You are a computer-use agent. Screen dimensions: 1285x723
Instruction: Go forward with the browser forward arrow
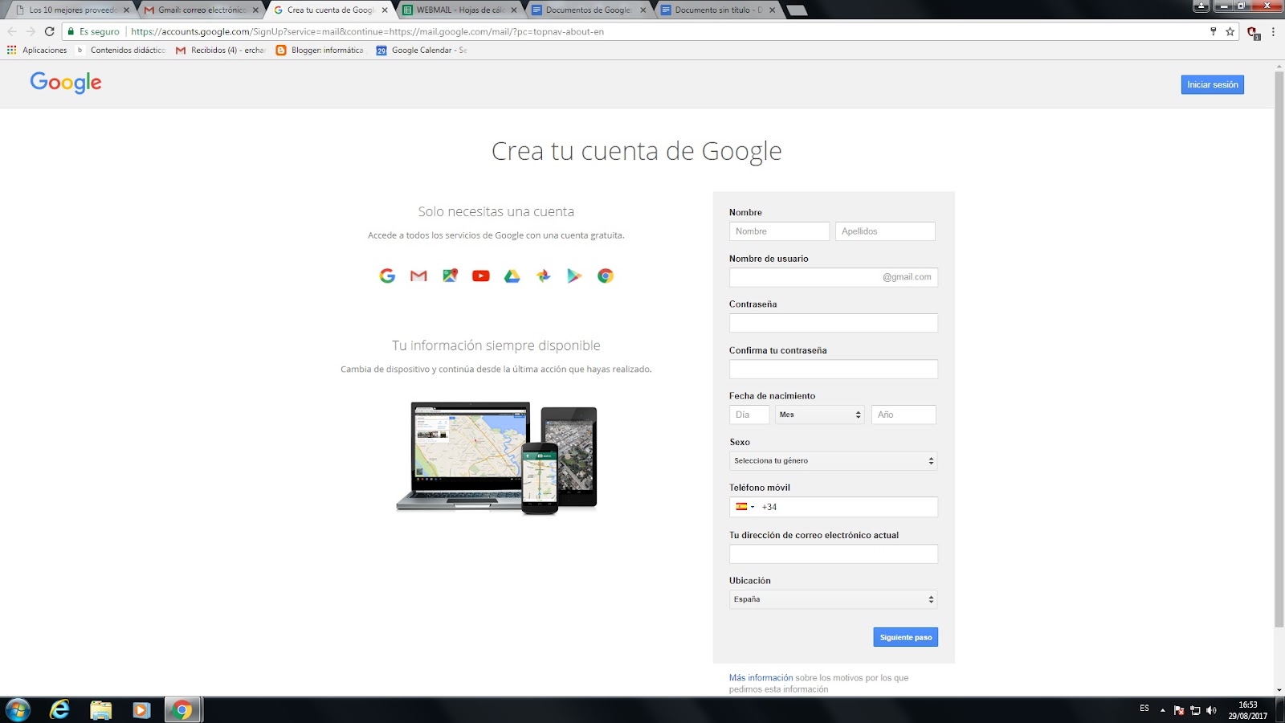coord(31,31)
